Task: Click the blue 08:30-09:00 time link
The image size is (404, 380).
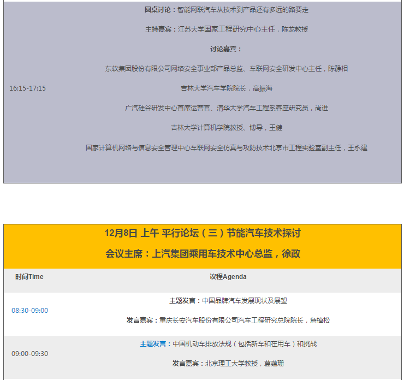Action: (x=30, y=311)
